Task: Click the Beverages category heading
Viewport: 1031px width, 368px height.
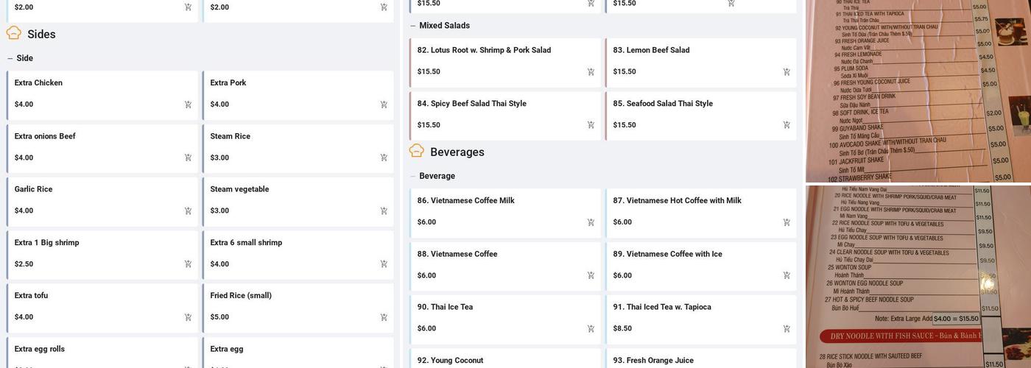Action: pos(457,152)
